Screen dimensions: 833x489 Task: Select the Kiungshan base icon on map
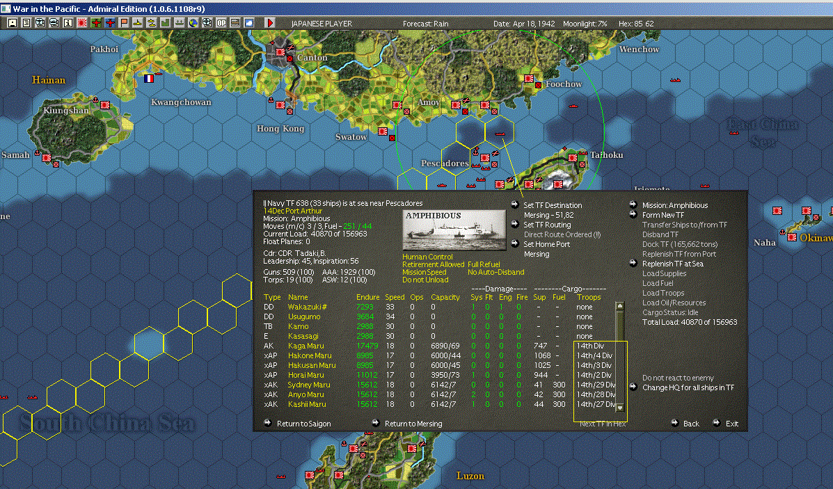(x=104, y=105)
